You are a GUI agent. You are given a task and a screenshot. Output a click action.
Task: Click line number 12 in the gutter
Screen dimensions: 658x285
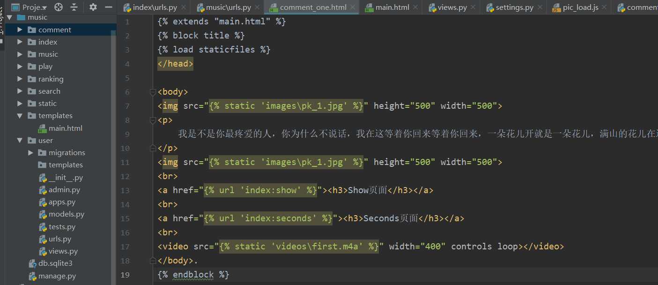pos(126,176)
